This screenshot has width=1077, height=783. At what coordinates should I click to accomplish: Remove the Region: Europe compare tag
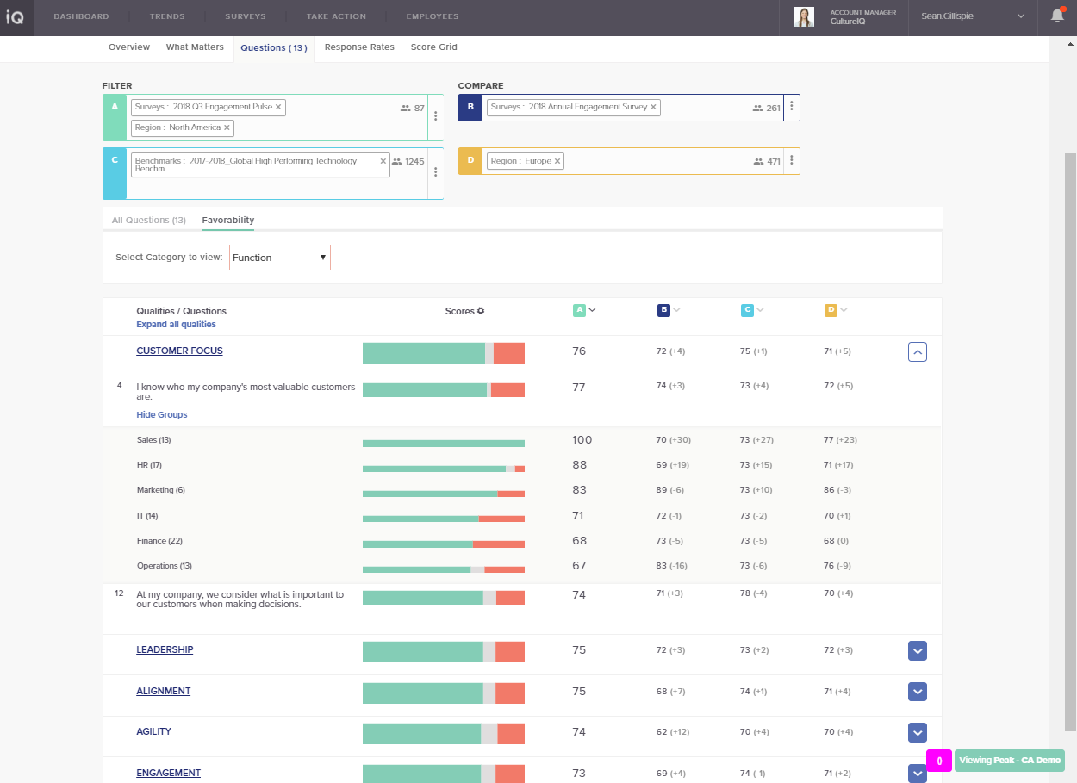click(x=557, y=161)
